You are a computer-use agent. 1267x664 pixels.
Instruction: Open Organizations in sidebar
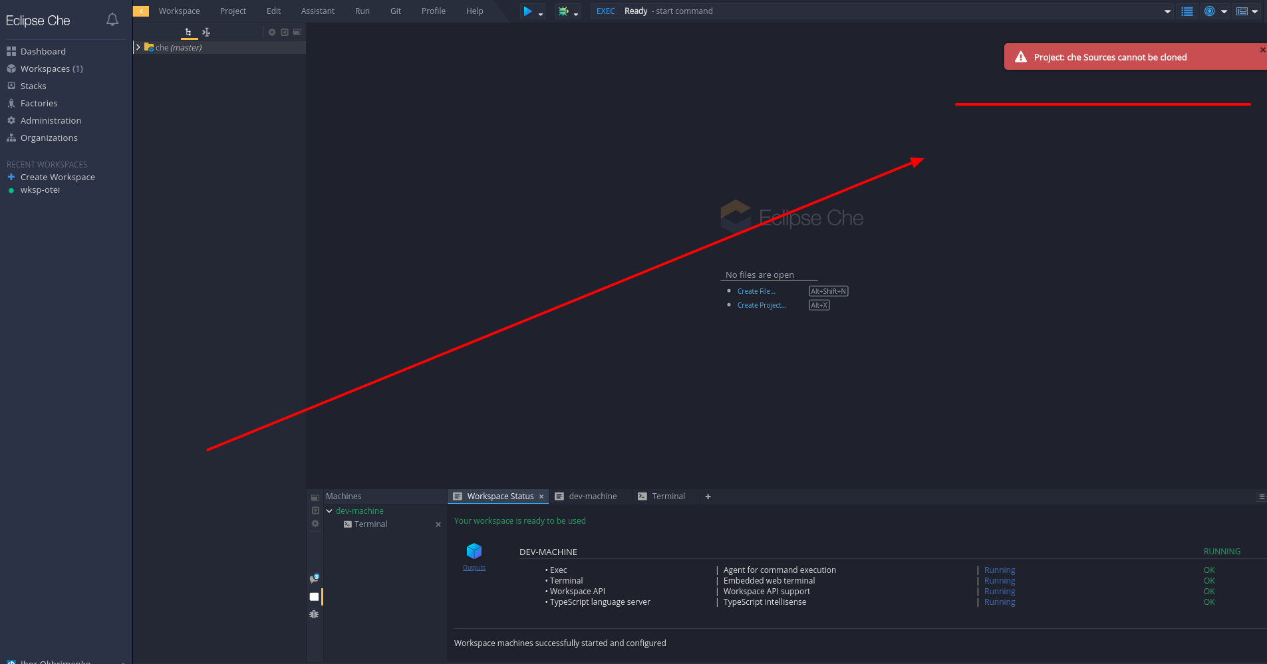(x=49, y=138)
